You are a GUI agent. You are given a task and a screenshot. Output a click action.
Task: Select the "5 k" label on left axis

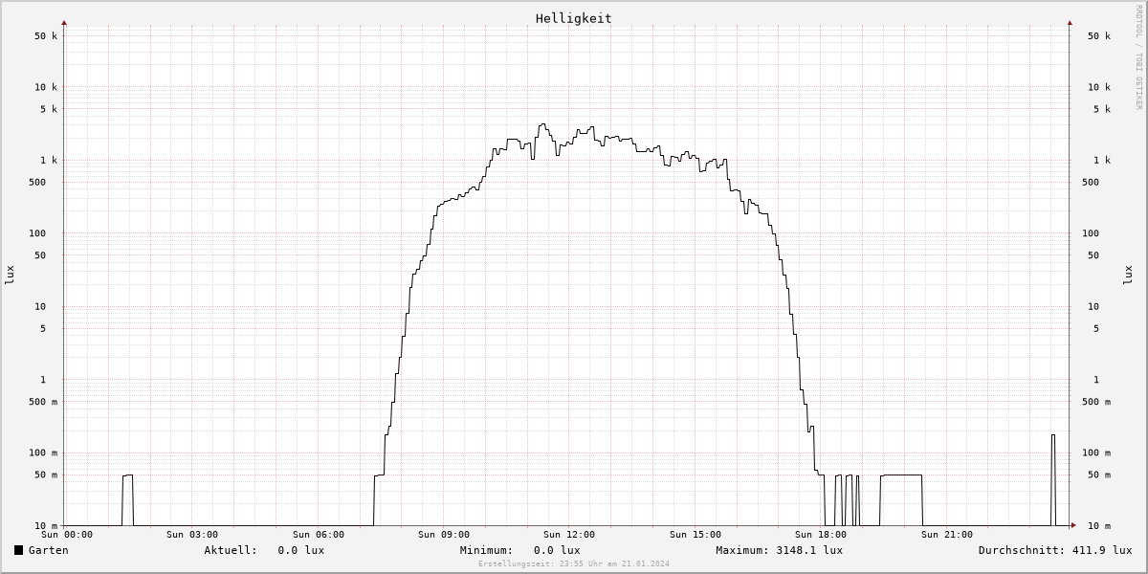[x=49, y=109]
